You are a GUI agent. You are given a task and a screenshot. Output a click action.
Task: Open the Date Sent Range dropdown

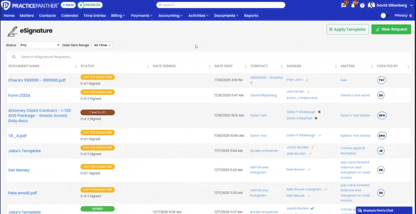102,45
